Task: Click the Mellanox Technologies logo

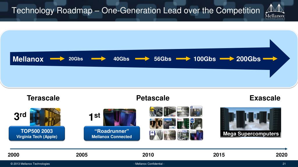Action: click(x=275, y=12)
